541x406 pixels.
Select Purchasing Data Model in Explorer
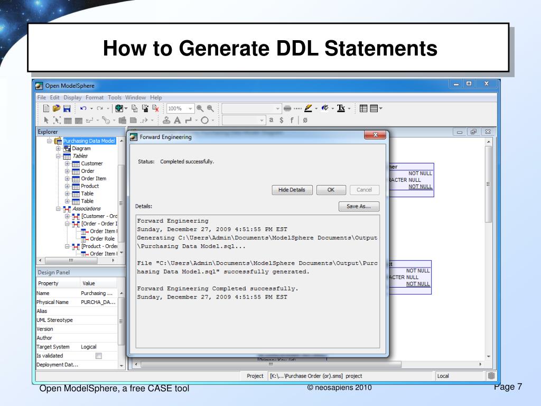pyautogui.click(x=89, y=141)
